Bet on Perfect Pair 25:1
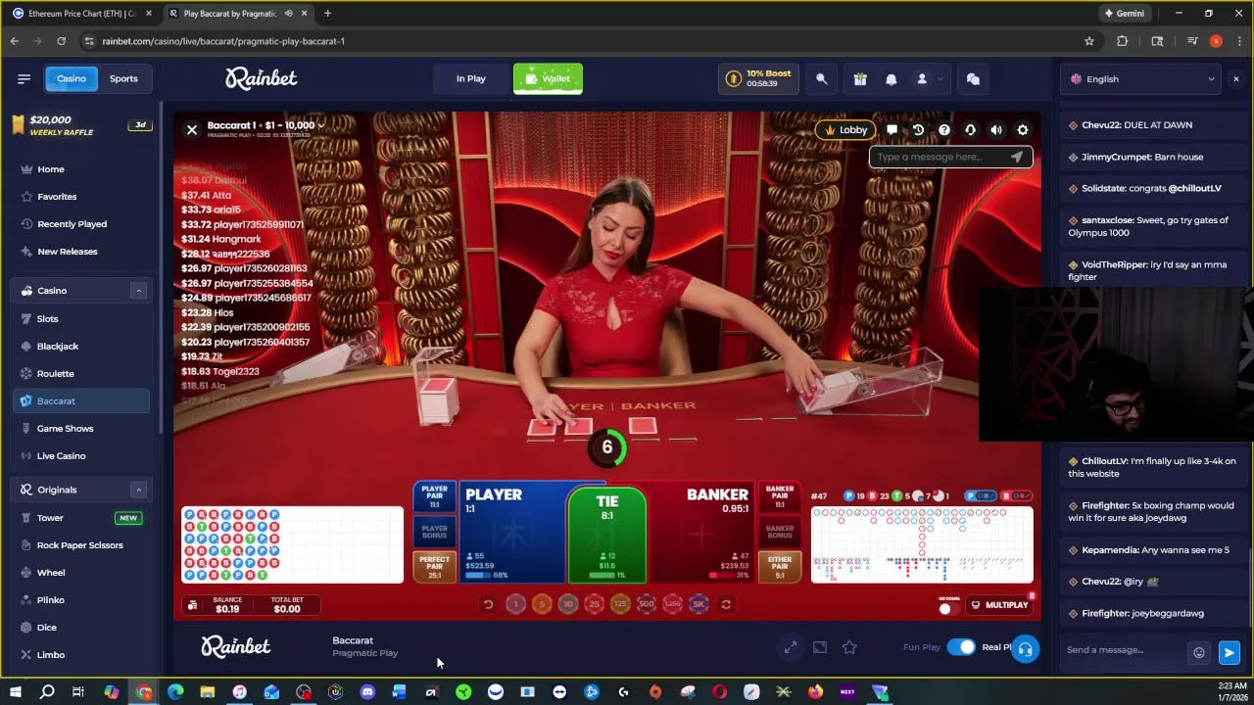Screen dimensions: 1254x705 pos(435,567)
